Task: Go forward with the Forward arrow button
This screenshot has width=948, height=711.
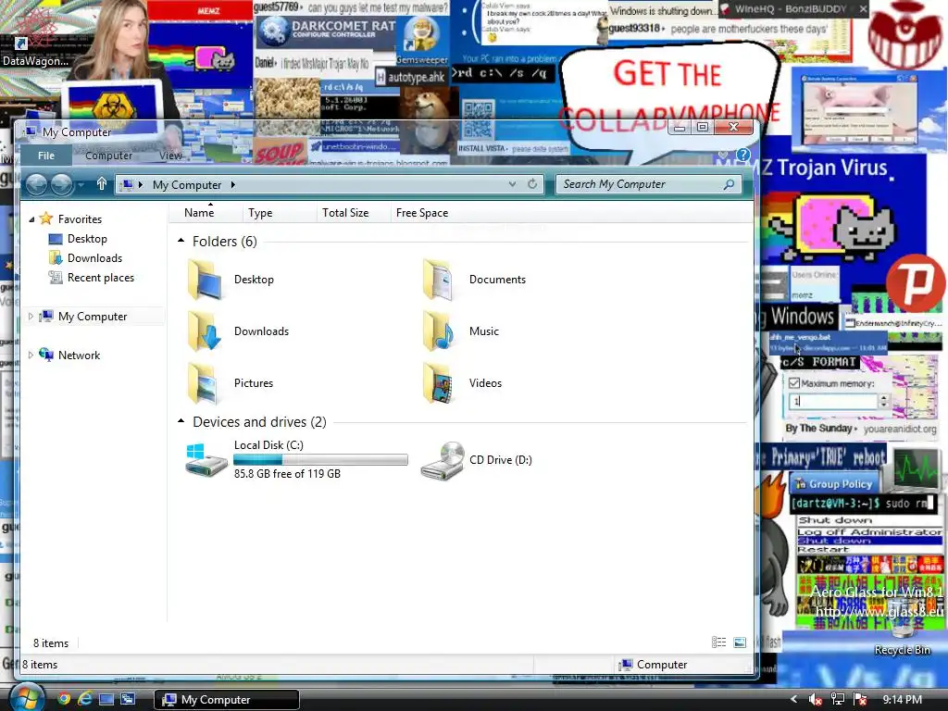Action: pos(61,184)
